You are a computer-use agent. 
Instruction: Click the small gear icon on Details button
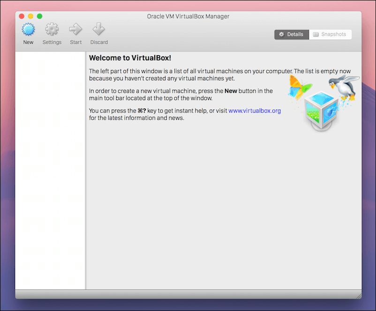point(281,34)
